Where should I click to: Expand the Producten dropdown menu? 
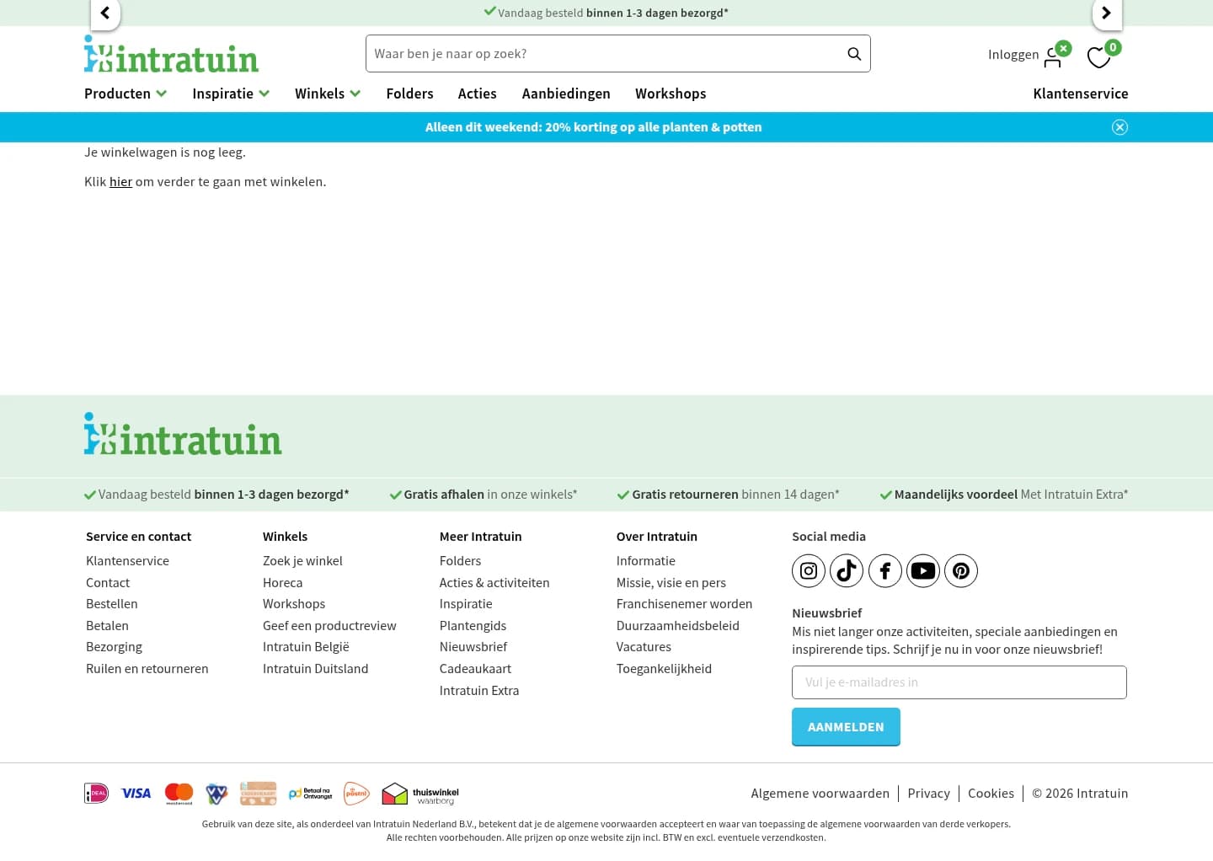[125, 94]
